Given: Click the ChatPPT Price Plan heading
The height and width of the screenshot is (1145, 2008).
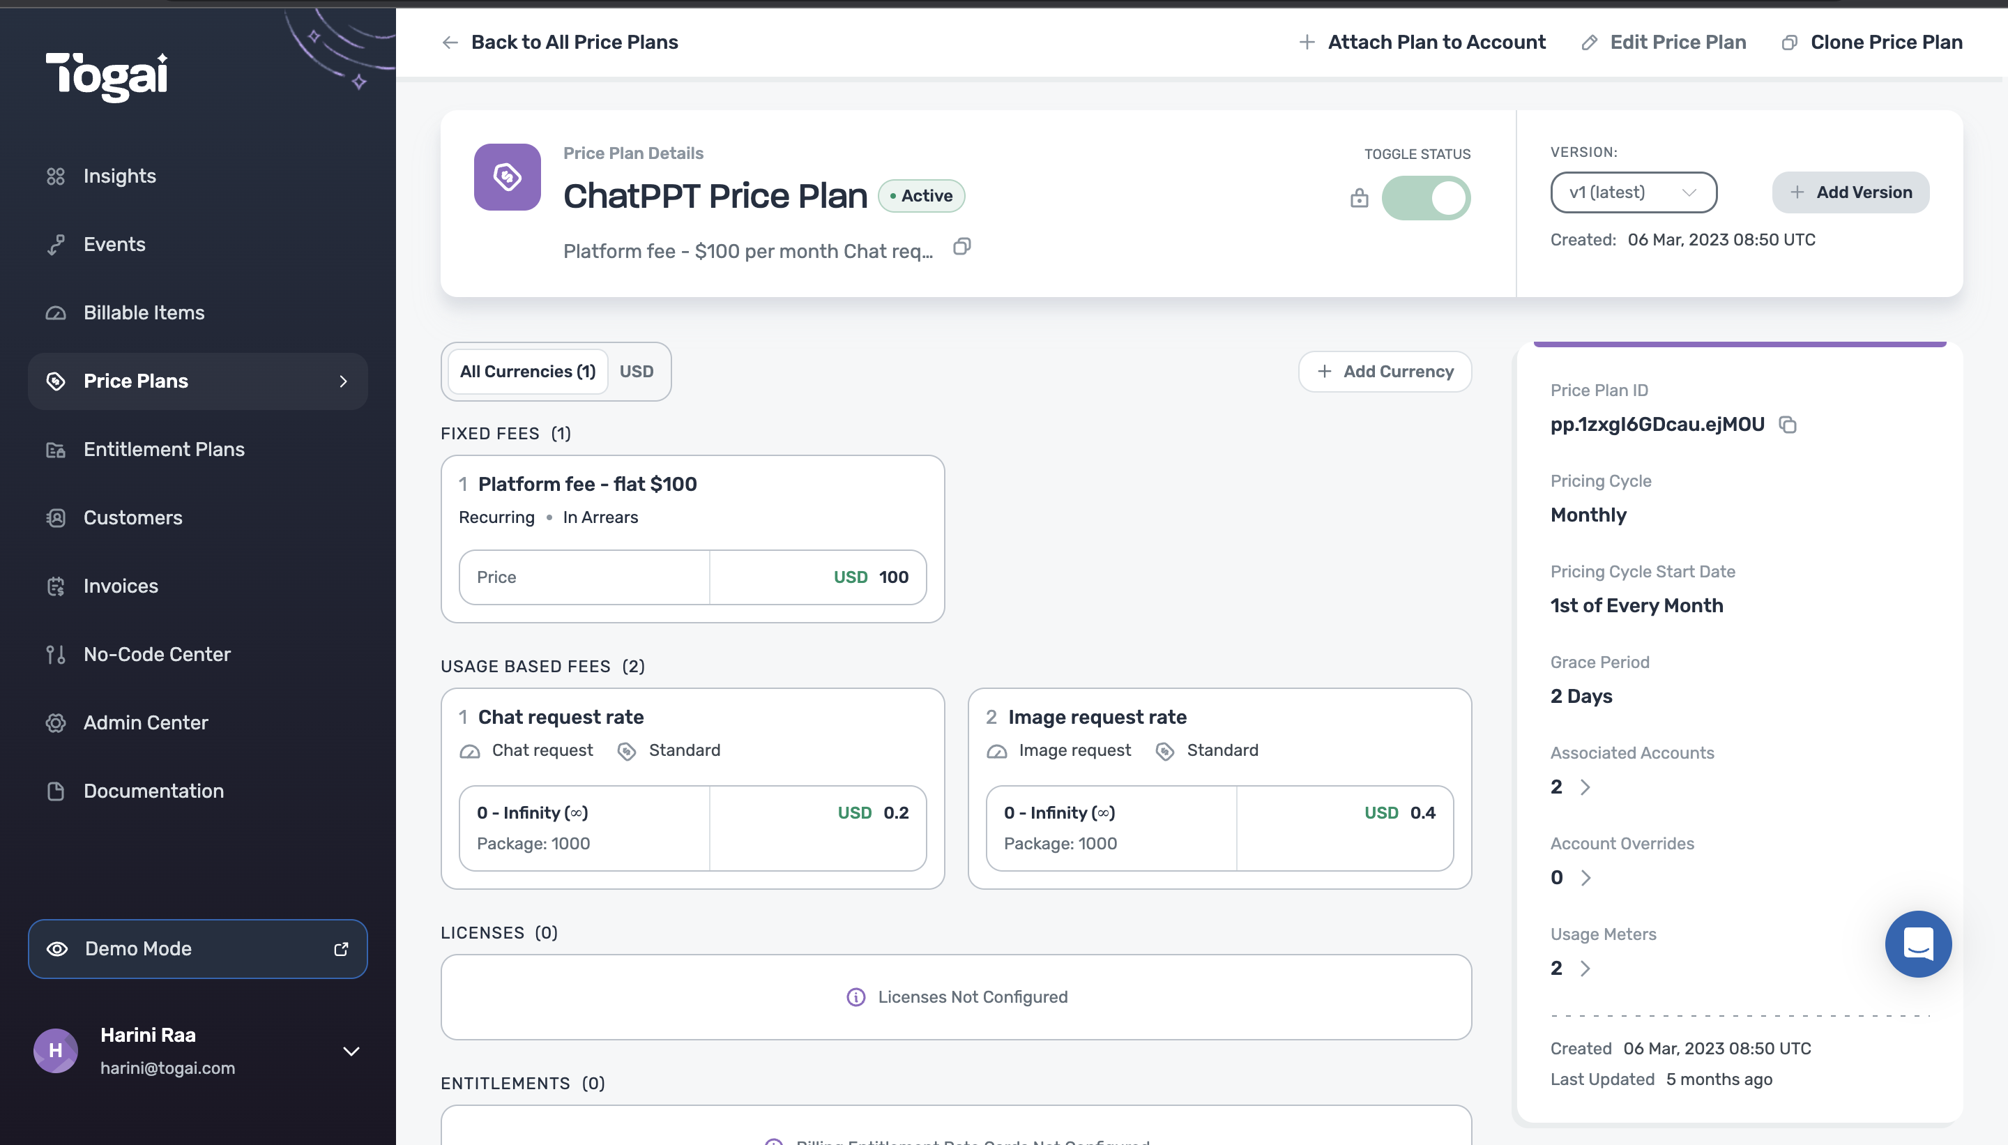Looking at the screenshot, I should [x=715, y=196].
